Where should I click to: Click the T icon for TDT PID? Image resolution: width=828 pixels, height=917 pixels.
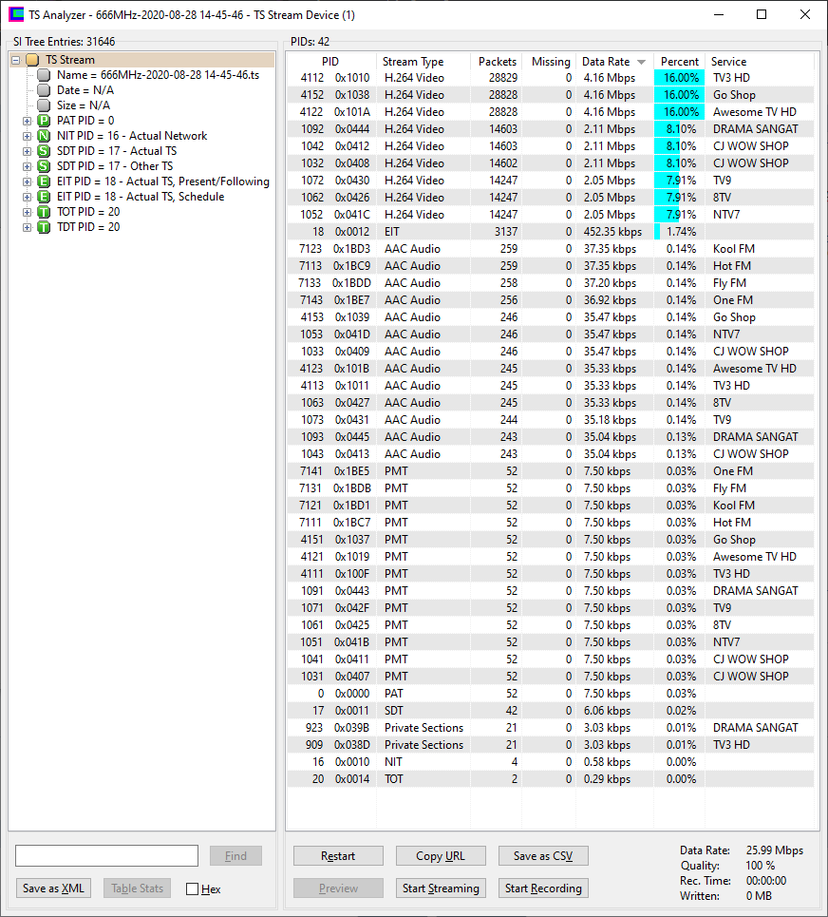[x=44, y=227]
